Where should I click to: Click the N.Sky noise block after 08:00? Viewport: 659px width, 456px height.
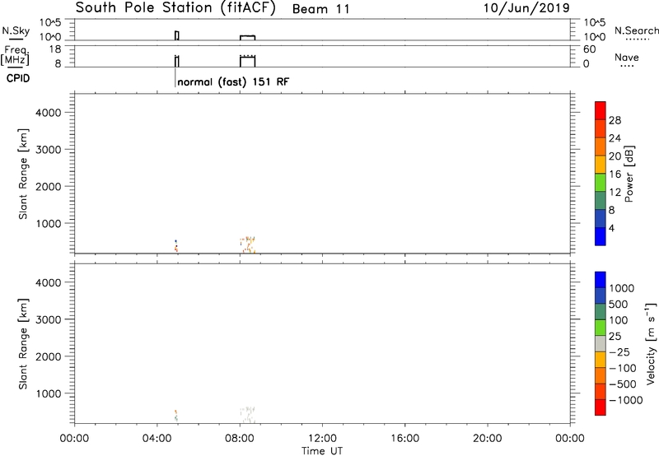click(248, 38)
